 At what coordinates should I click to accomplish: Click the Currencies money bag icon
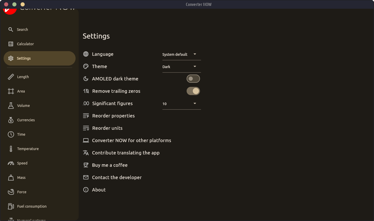click(x=11, y=120)
